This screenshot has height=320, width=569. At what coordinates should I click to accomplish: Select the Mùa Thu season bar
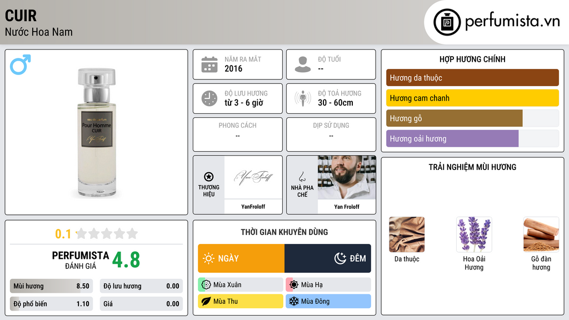tap(241, 301)
